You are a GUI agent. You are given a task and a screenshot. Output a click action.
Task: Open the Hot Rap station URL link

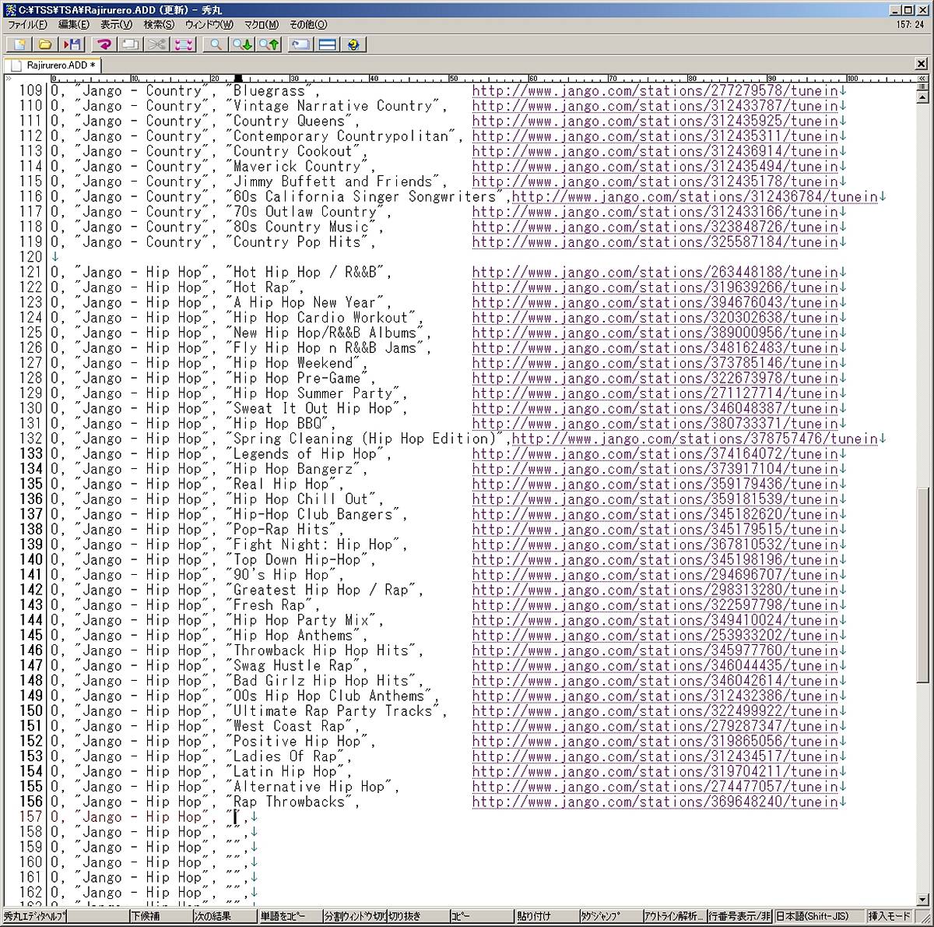pyautogui.click(x=655, y=287)
